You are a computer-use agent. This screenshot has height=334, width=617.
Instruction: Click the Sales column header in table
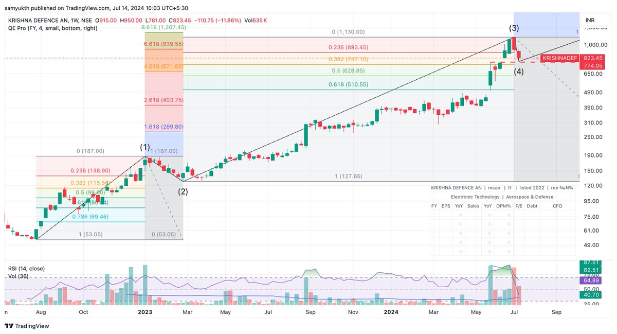(473, 206)
